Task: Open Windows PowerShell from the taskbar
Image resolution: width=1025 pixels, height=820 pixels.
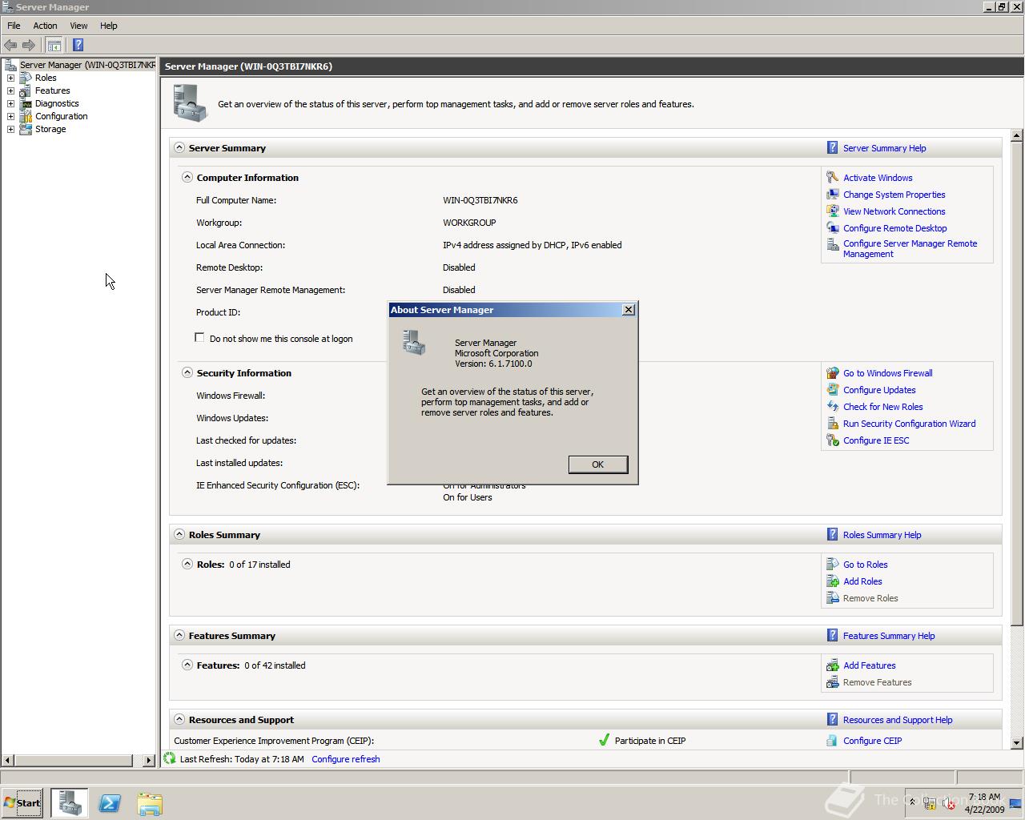Action: [x=110, y=803]
